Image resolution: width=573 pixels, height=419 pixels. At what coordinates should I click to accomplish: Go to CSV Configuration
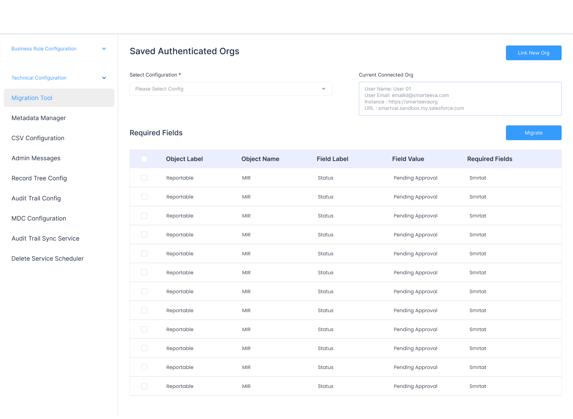[x=38, y=138]
